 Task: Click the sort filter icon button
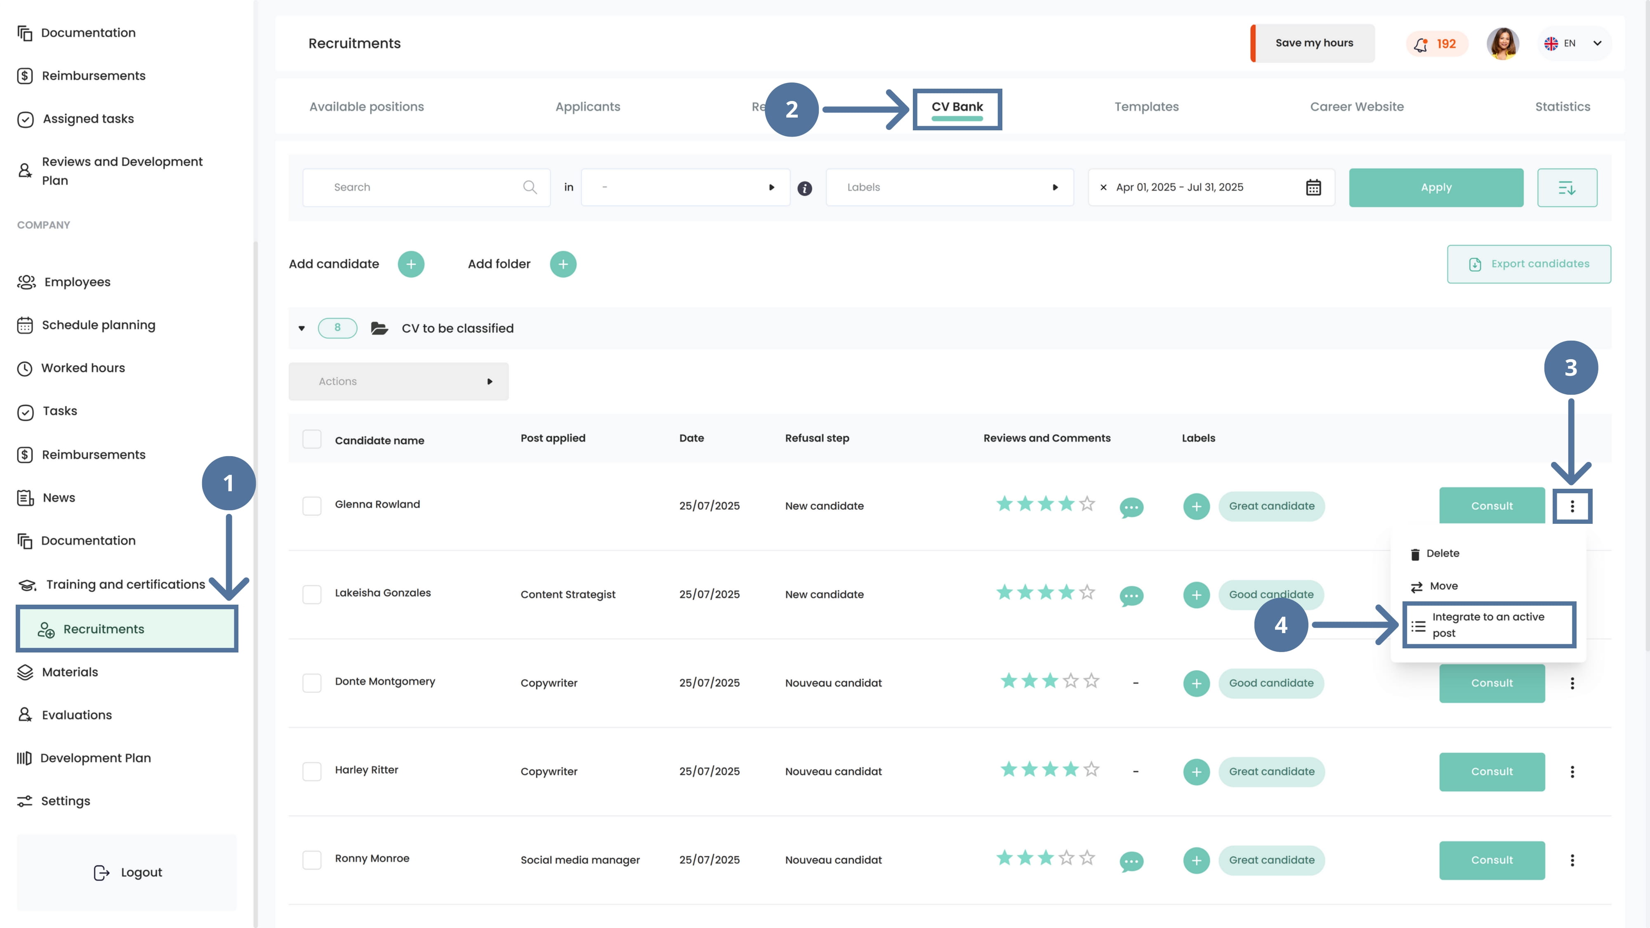coord(1567,188)
